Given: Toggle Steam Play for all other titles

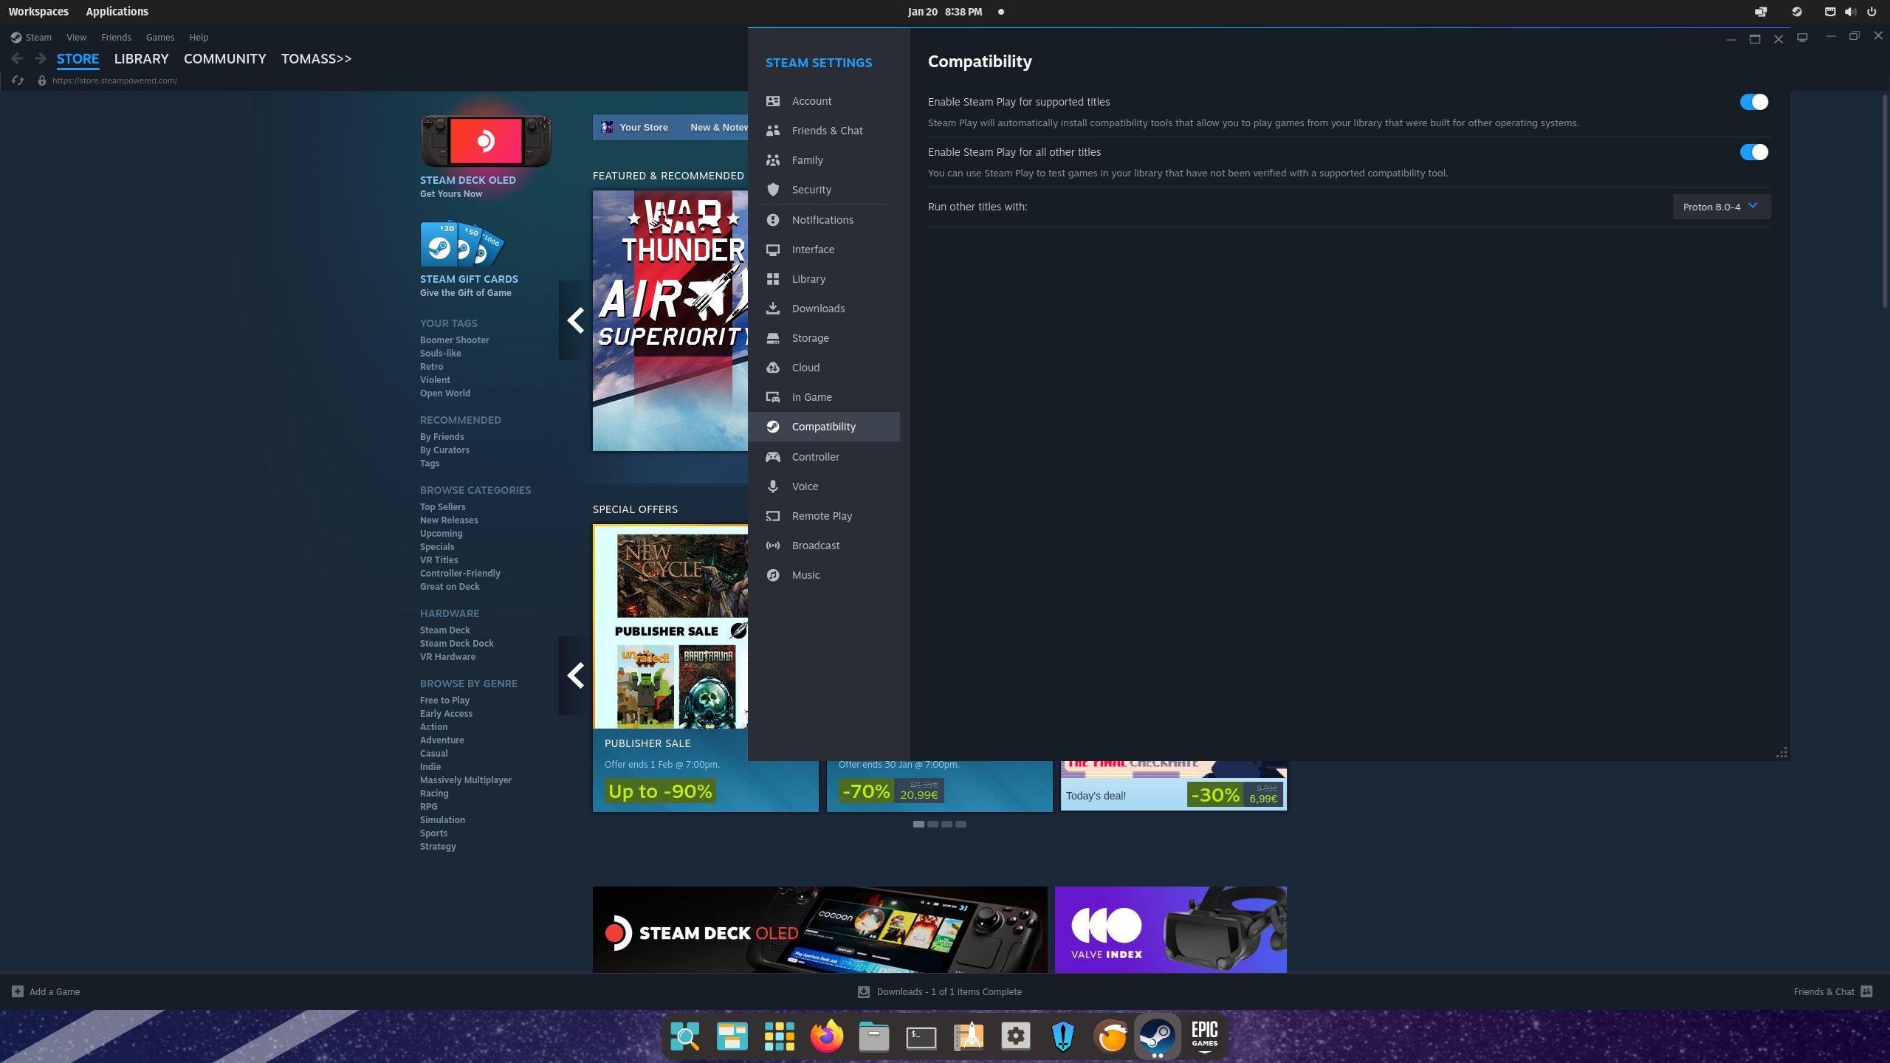Looking at the screenshot, I should tap(1753, 152).
